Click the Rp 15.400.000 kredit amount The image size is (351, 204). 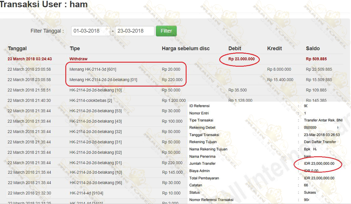(x=280, y=80)
